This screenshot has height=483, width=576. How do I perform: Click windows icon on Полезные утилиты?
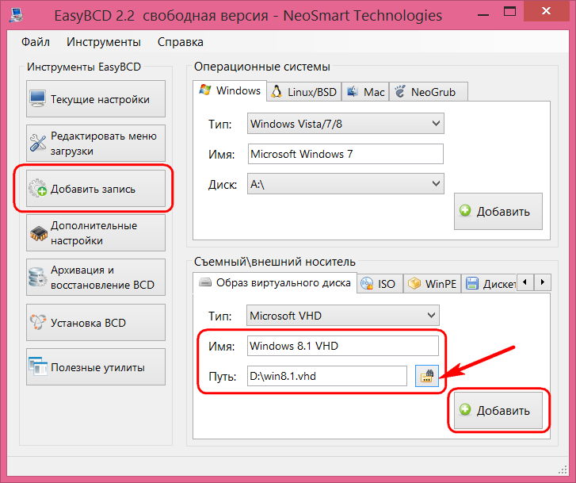(x=38, y=366)
